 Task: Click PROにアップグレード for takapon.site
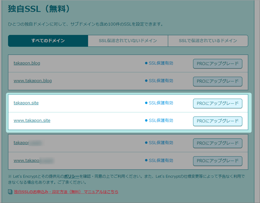pyautogui.click(x=217, y=103)
